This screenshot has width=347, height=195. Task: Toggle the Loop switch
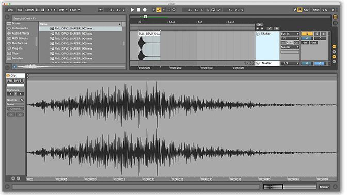(213, 10)
